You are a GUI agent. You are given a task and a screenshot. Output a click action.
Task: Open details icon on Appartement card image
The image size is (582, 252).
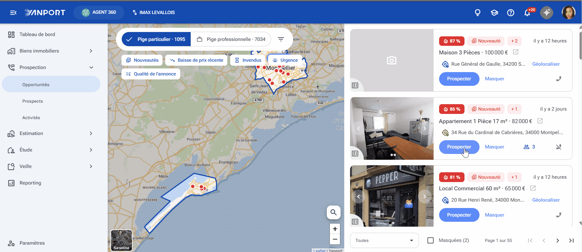click(x=355, y=153)
